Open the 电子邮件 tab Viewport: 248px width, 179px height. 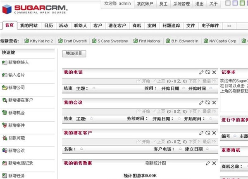[x=211, y=26]
